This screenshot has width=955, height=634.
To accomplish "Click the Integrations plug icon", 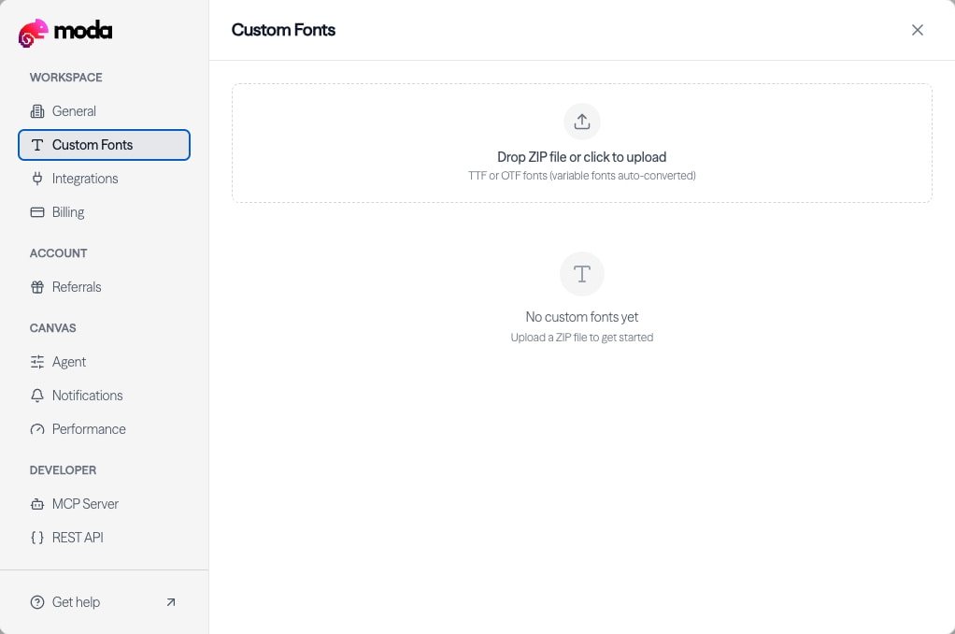I will click(x=37, y=179).
